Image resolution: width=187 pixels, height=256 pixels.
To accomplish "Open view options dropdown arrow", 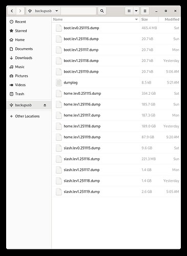I will (136, 11).
